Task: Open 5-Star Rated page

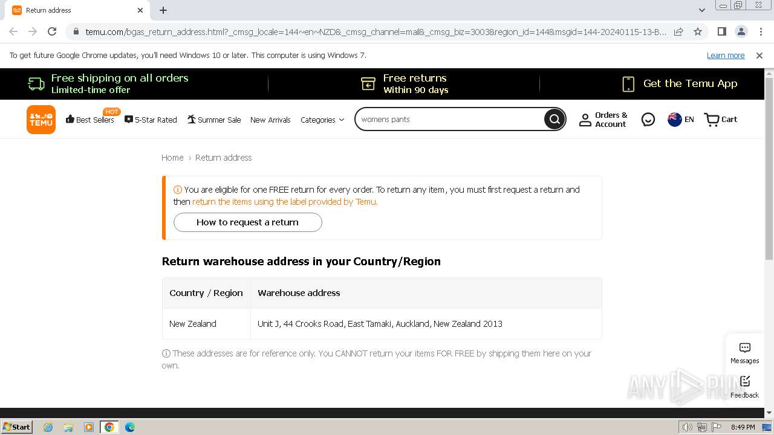Action: click(x=151, y=120)
